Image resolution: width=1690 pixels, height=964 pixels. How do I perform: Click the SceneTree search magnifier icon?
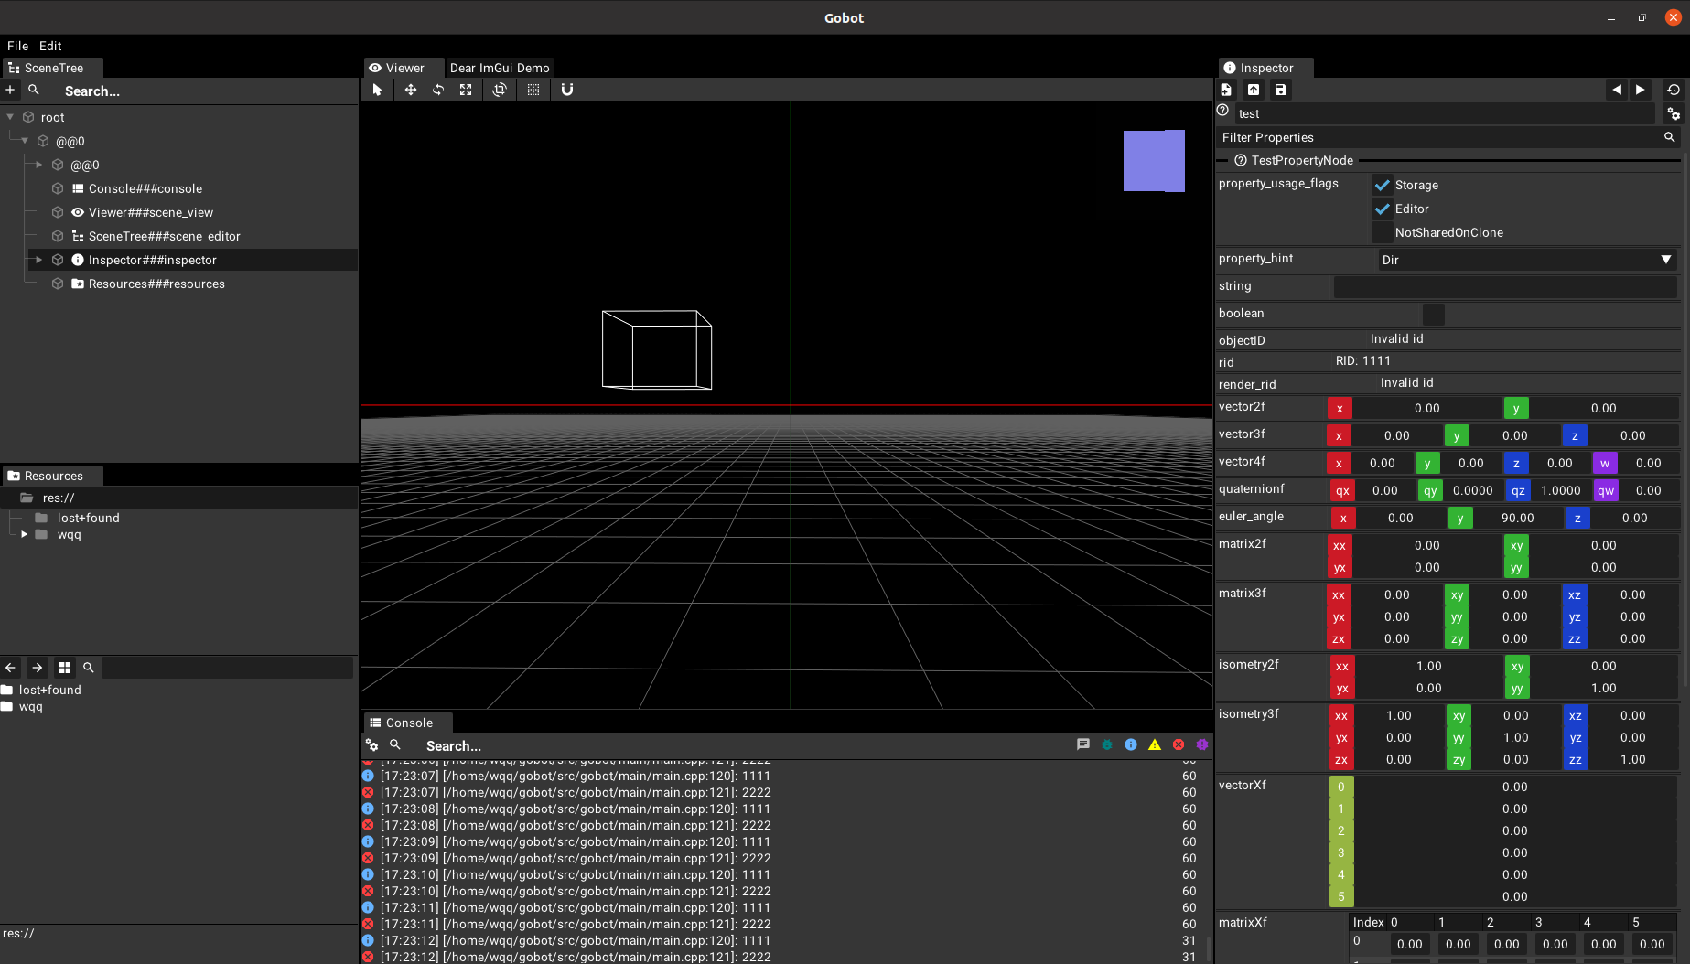tap(34, 90)
